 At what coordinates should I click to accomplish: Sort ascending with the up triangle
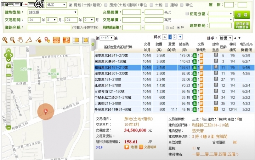click(235, 38)
